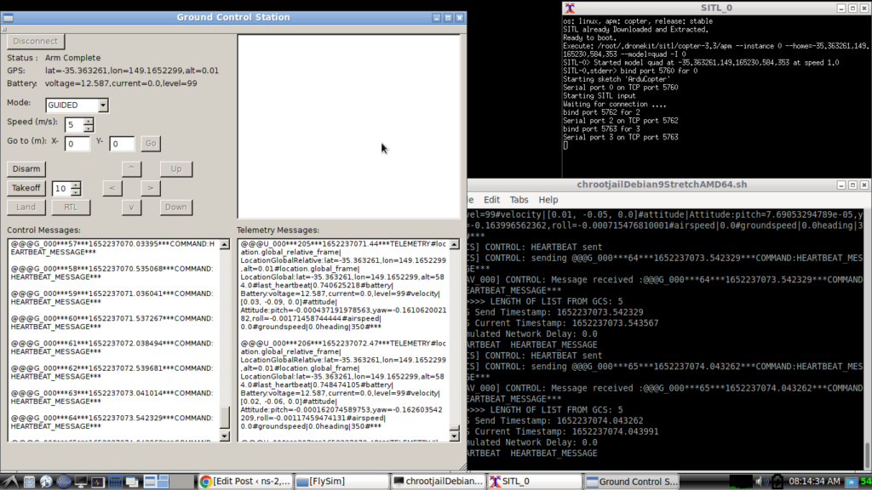Image resolution: width=872 pixels, height=490 pixels.
Task: Open the calculator icon from the taskbar
Action: click(x=116, y=481)
